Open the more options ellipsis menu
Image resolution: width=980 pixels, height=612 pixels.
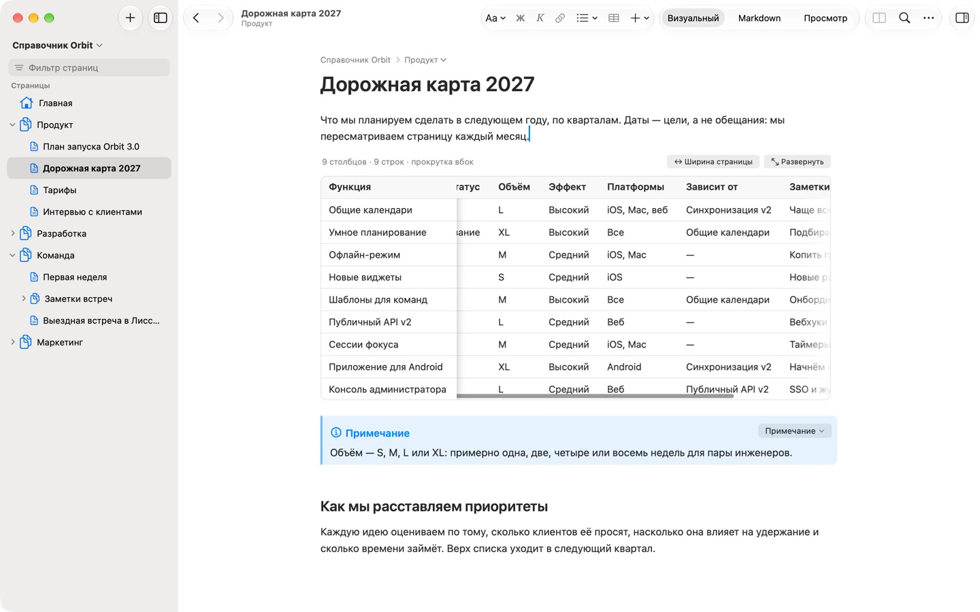pyautogui.click(x=929, y=18)
